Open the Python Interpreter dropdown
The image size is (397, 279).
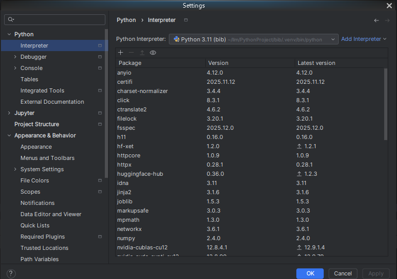click(x=254, y=39)
